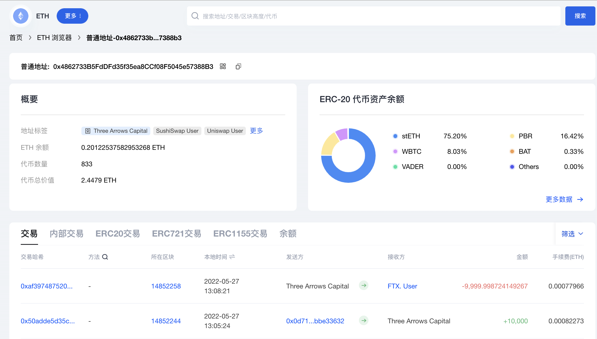Click the timestamp 2022-05-27 13:08:21
The height and width of the screenshot is (339, 597).
pos(222,286)
